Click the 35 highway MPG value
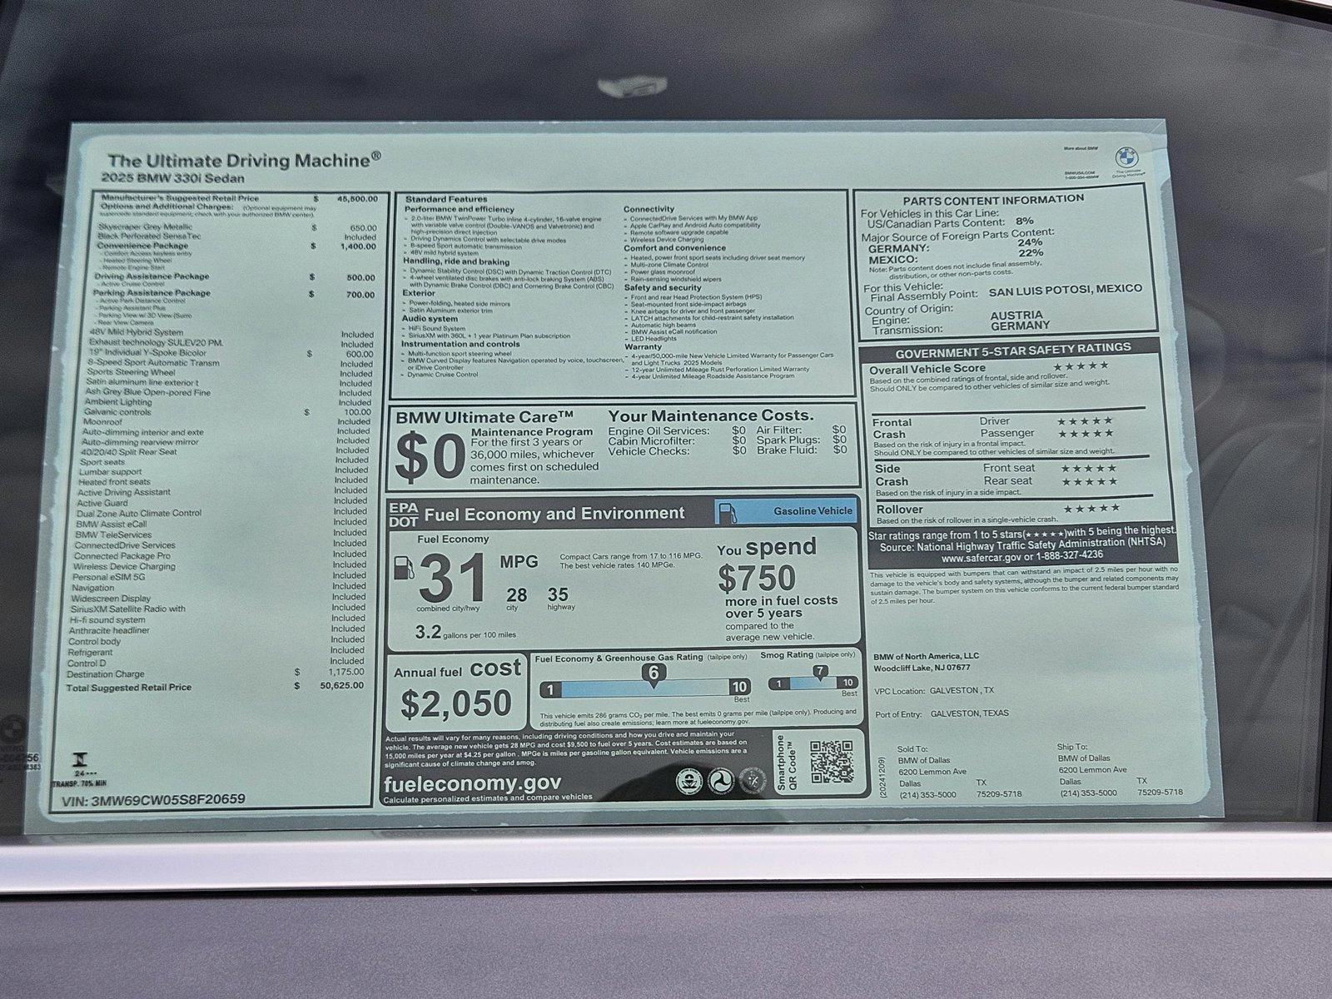1332x999 pixels. click(558, 594)
